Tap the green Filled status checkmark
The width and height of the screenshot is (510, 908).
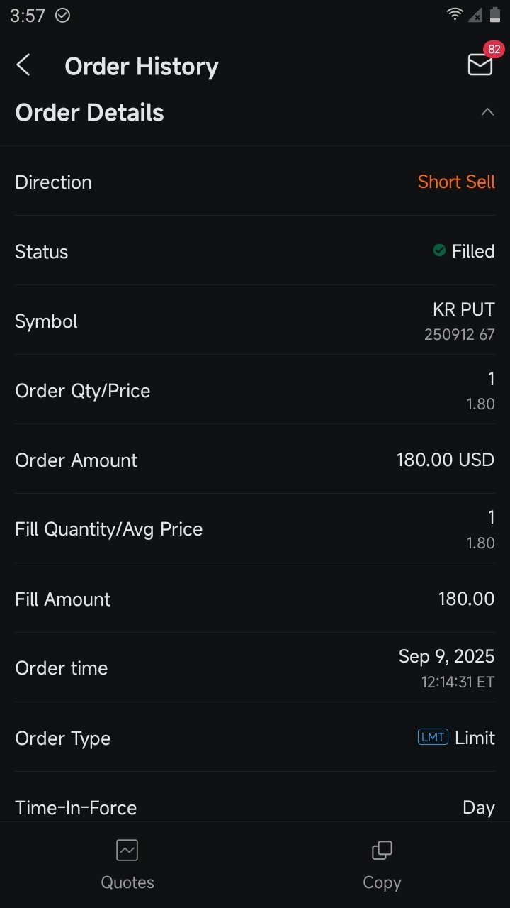[x=439, y=250]
